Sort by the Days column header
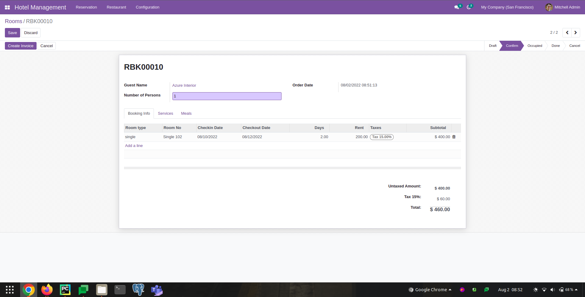 click(x=310, y=128)
